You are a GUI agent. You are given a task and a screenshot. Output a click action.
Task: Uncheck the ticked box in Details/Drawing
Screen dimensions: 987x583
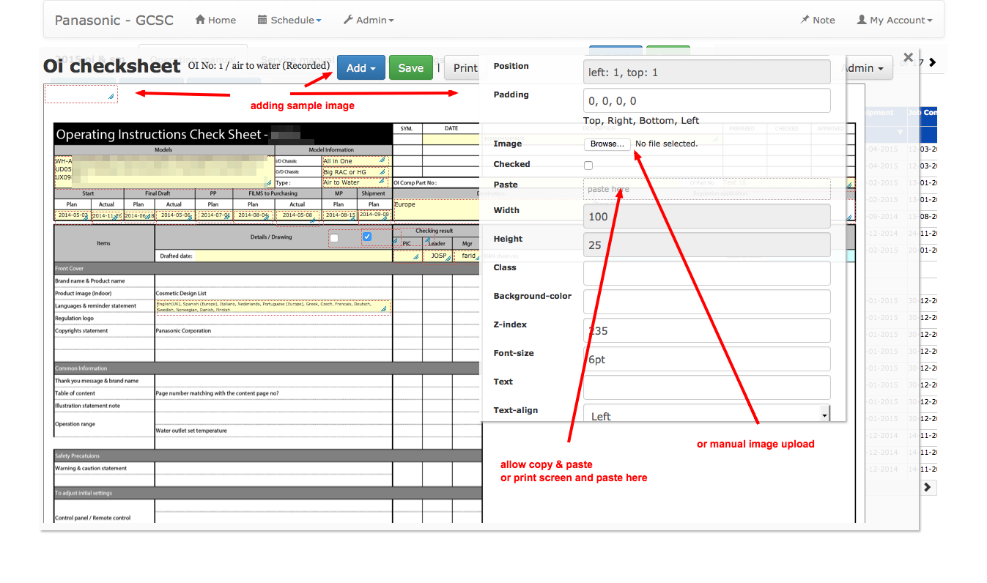(x=367, y=237)
